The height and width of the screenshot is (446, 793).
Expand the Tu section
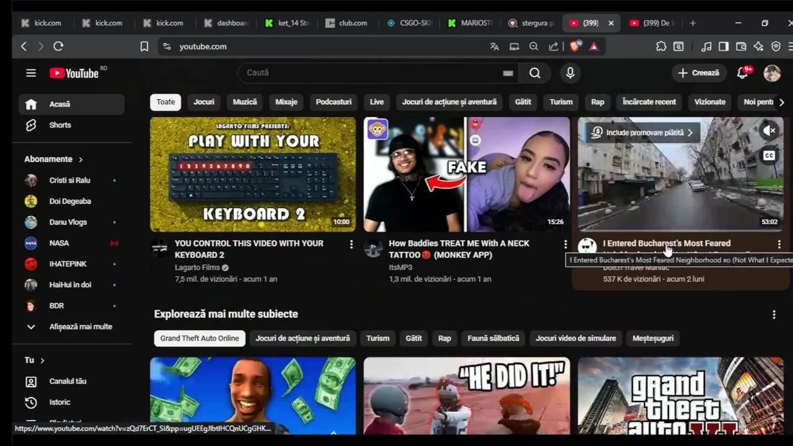pyautogui.click(x=35, y=360)
